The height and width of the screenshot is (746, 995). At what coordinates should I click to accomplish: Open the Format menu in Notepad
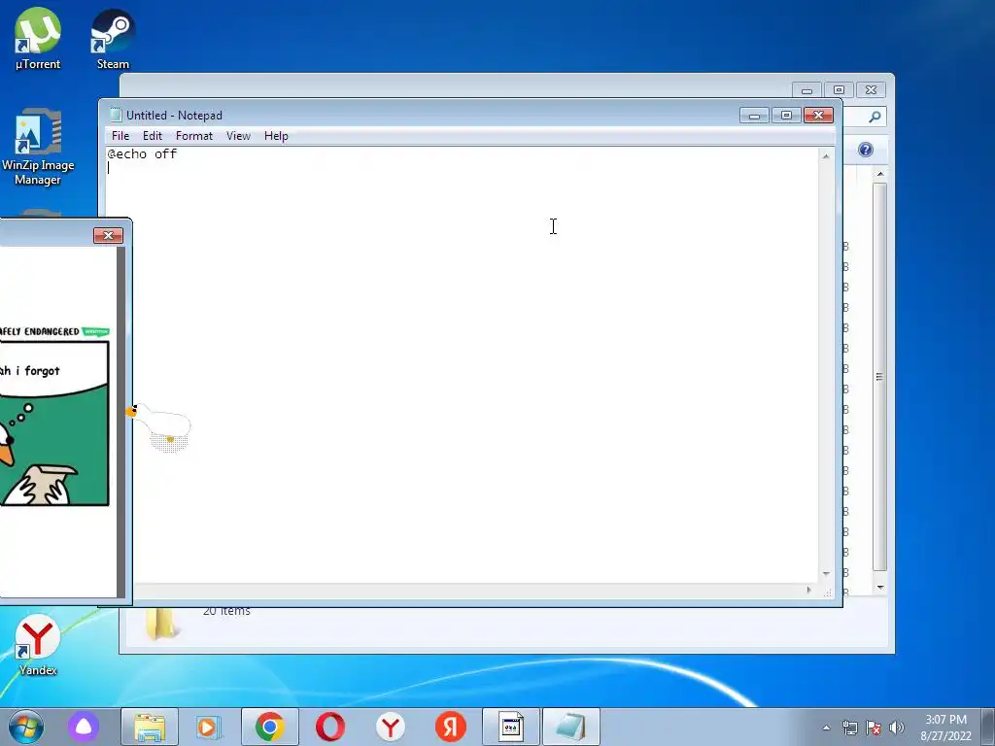[194, 136]
